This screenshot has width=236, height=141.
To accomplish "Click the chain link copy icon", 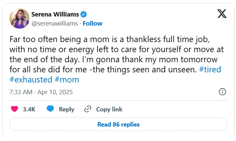I will [x=88, y=109].
